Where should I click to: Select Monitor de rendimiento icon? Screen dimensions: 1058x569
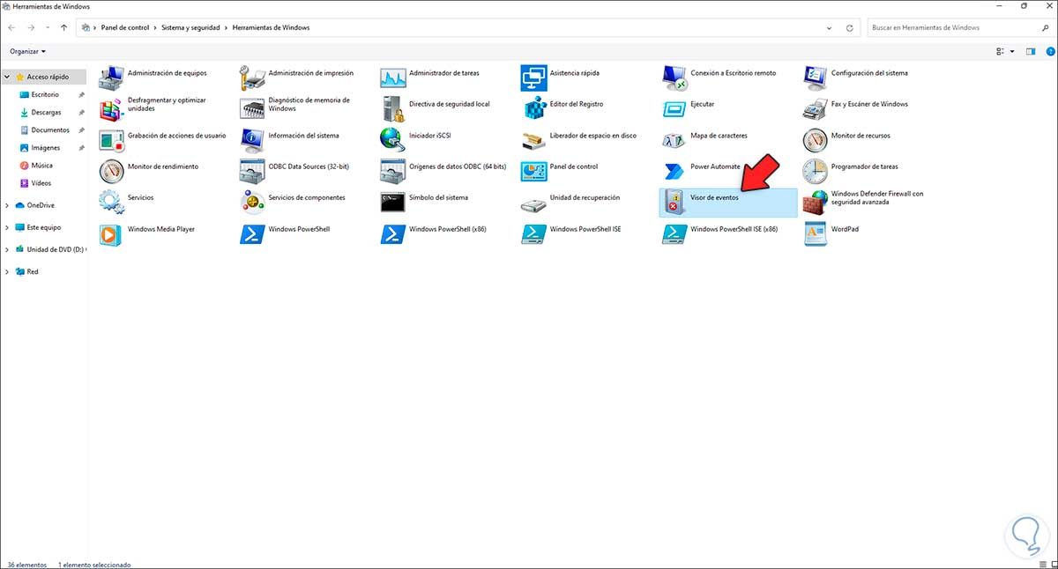111,171
